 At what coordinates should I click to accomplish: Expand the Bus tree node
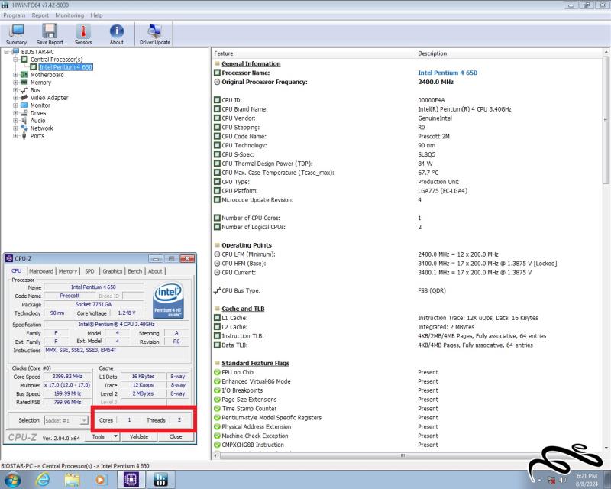[15, 90]
